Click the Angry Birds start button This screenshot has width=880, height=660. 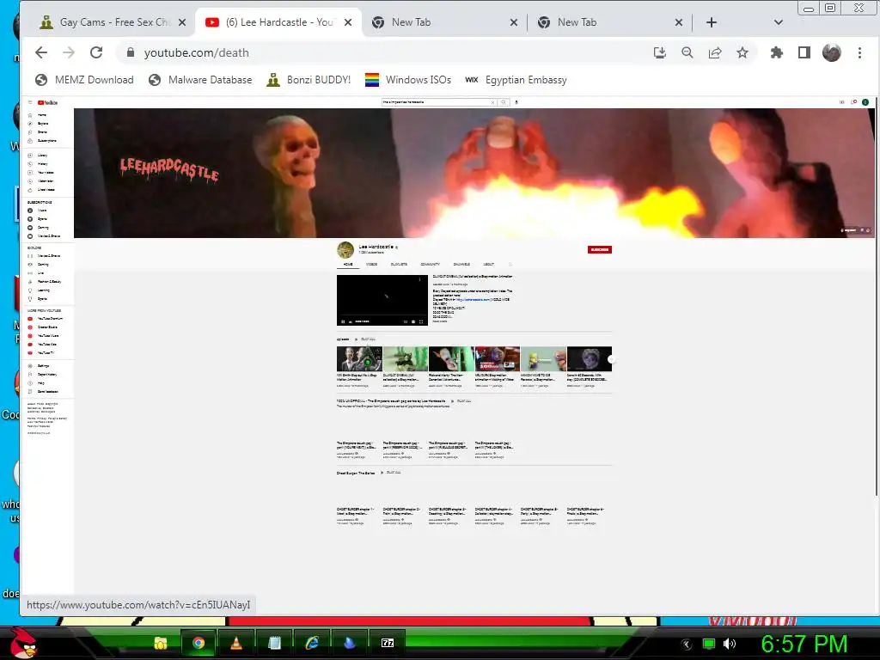[x=23, y=643]
